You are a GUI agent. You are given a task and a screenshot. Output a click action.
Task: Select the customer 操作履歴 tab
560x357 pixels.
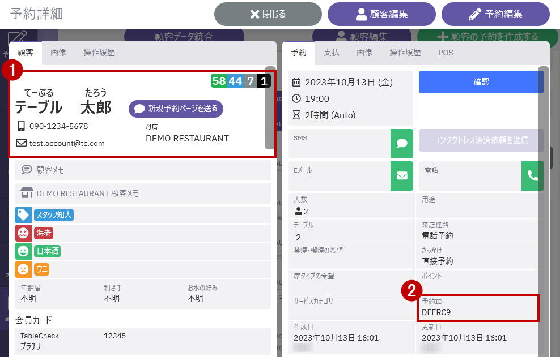(x=99, y=53)
